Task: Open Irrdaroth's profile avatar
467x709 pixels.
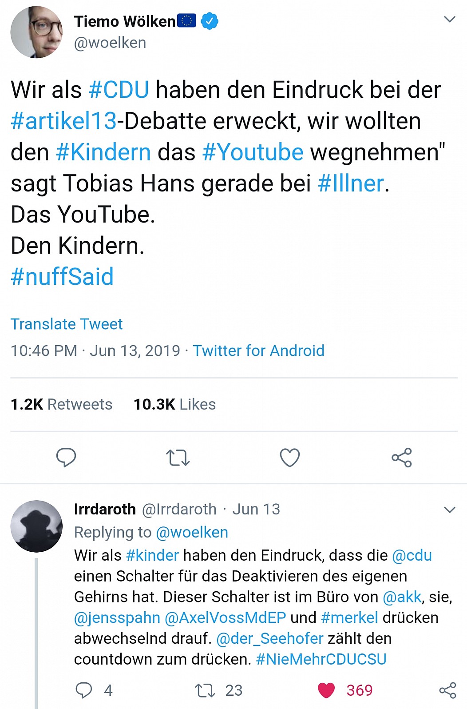Action: 36,526
